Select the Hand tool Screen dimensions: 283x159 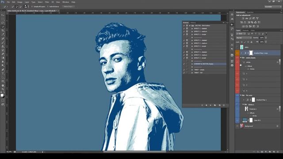[3, 85]
